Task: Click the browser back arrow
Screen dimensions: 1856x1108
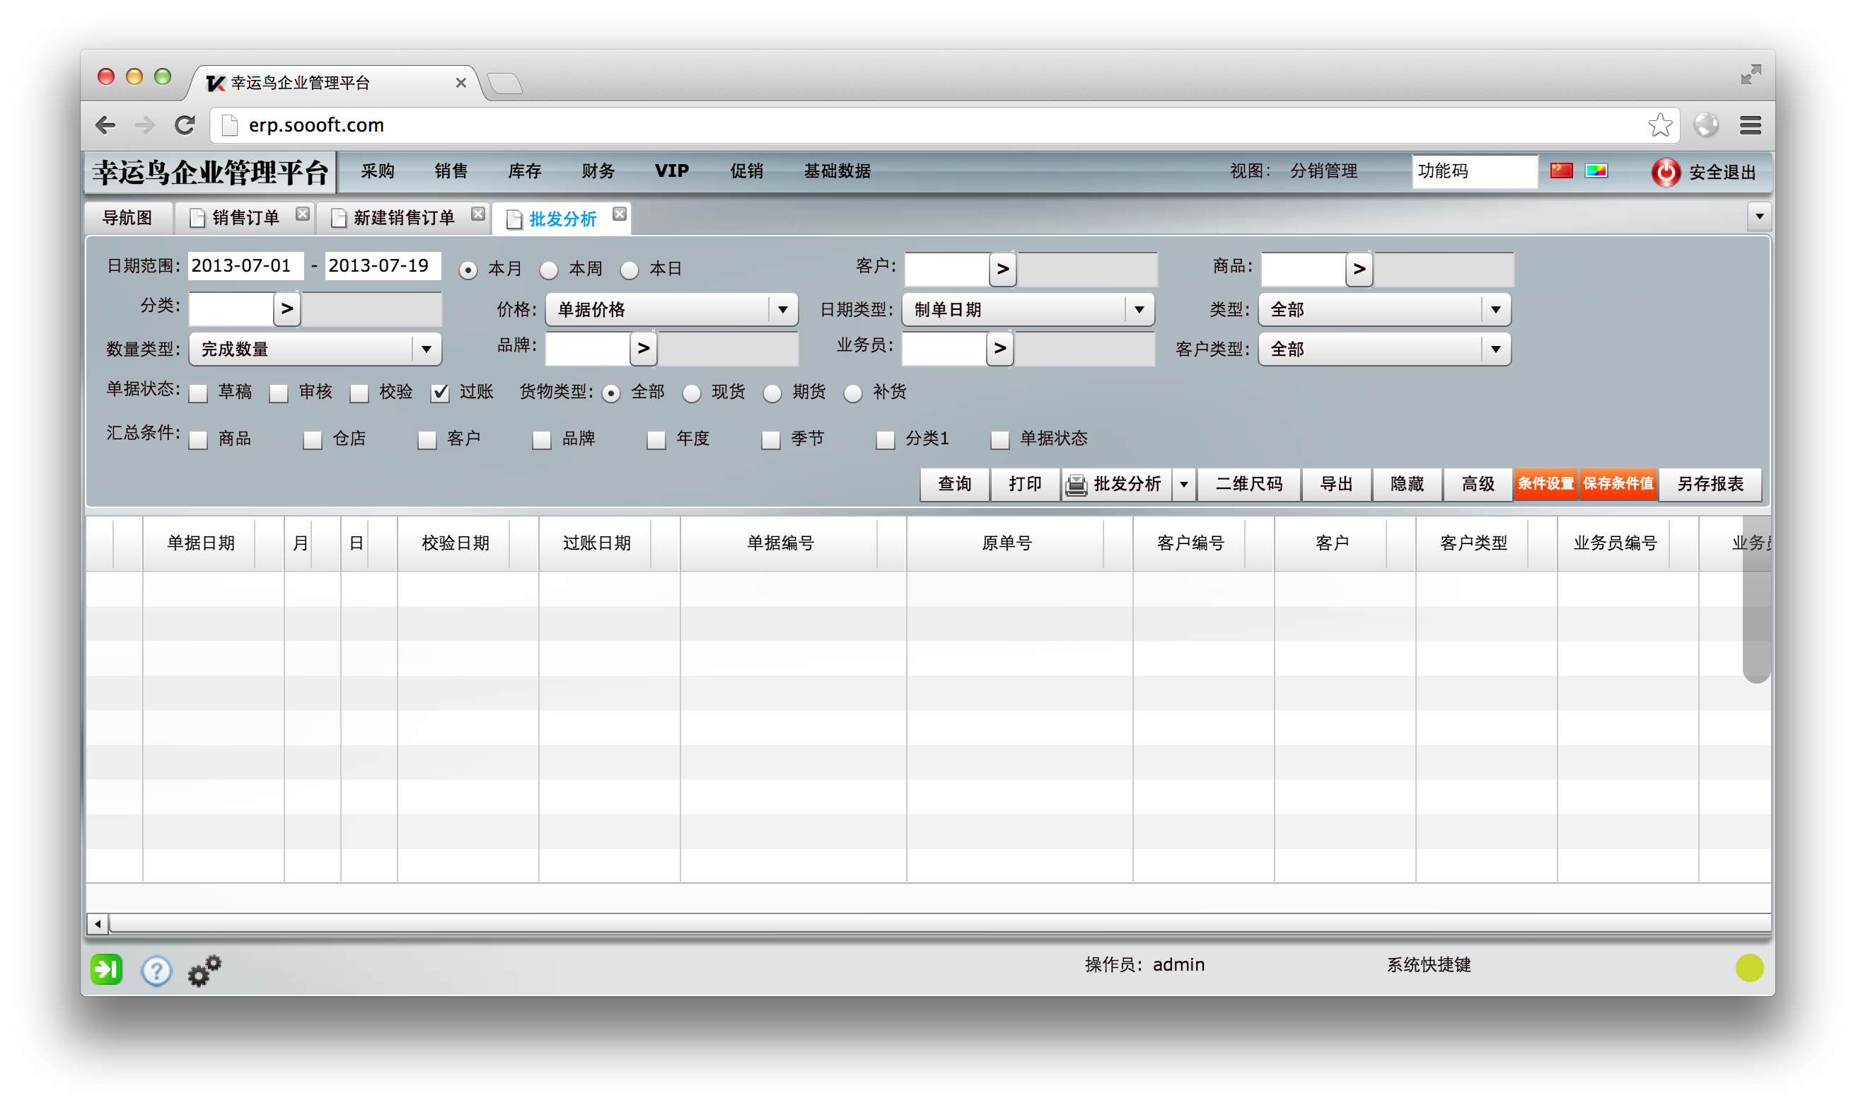Action: click(x=105, y=125)
